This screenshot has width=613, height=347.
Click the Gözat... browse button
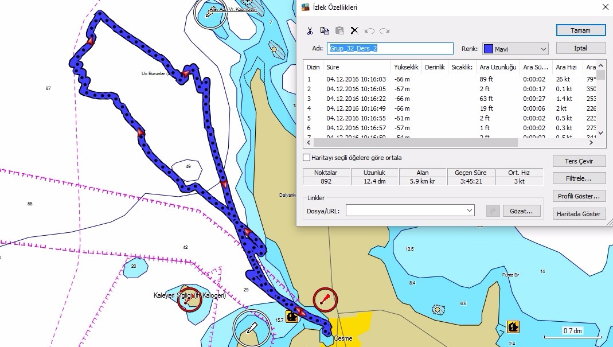[x=521, y=211]
